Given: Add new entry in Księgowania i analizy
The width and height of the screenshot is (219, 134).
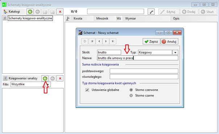Looking at the screenshot, I should (x=45, y=78).
